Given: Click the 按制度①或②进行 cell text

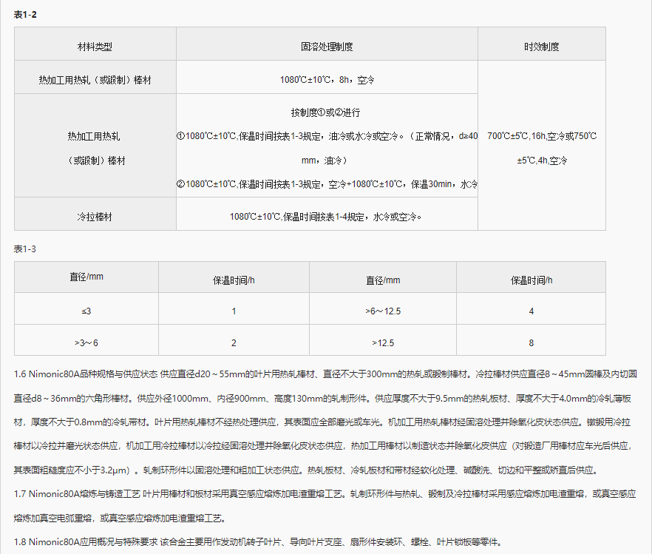Looking at the screenshot, I should pyautogui.click(x=327, y=112).
